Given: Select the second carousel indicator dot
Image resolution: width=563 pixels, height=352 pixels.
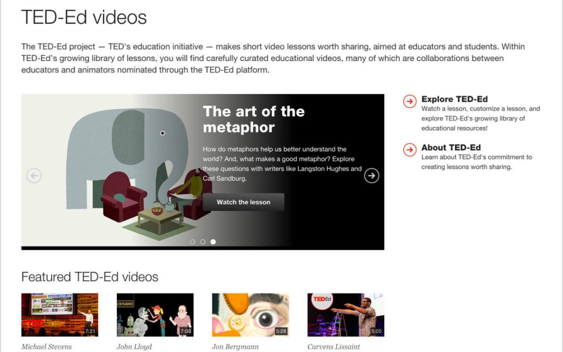Looking at the screenshot, I should tap(202, 242).
